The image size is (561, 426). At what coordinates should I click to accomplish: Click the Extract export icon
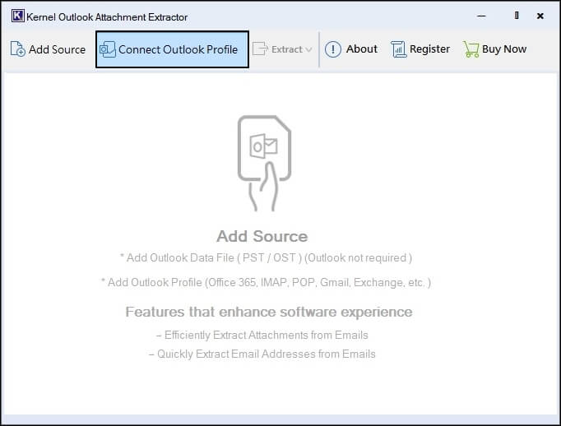pyautogui.click(x=260, y=49)
